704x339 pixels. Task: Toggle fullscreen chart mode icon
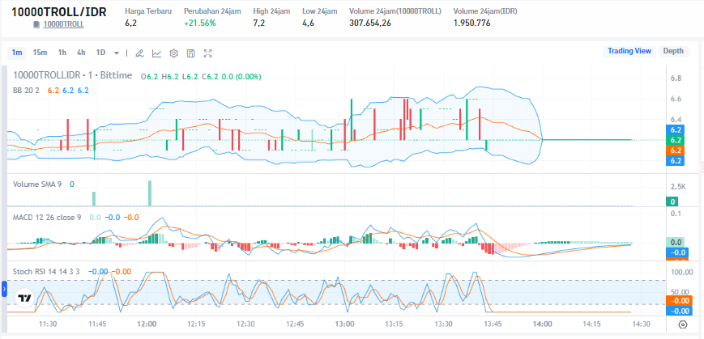[208, 53]
